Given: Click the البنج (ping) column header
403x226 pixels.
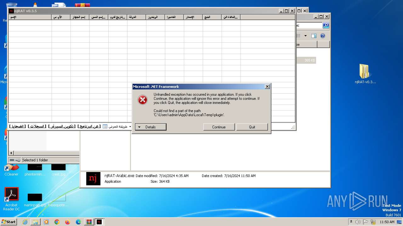Looking at the screenshot, I should (212, 17).
